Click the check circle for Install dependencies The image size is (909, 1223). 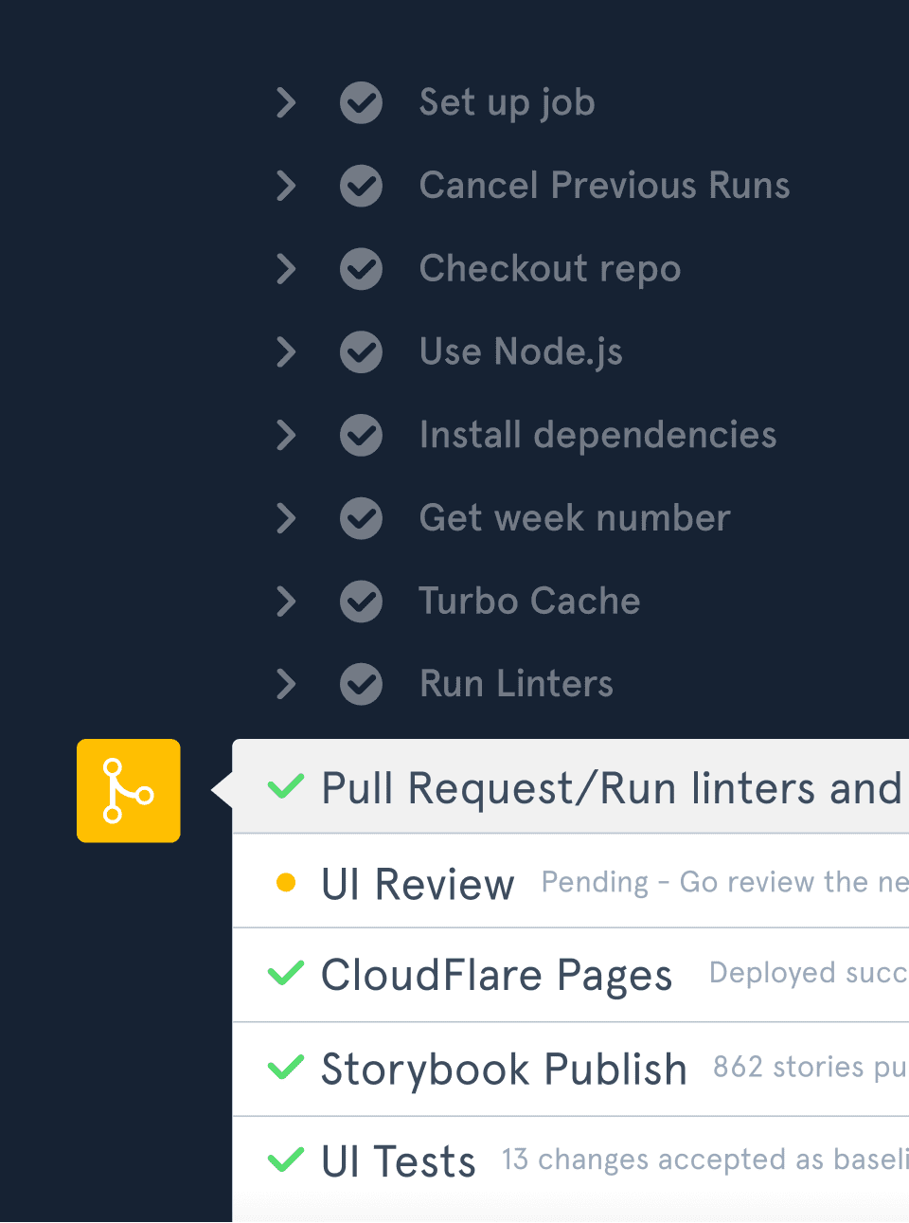tap(361, 436)
